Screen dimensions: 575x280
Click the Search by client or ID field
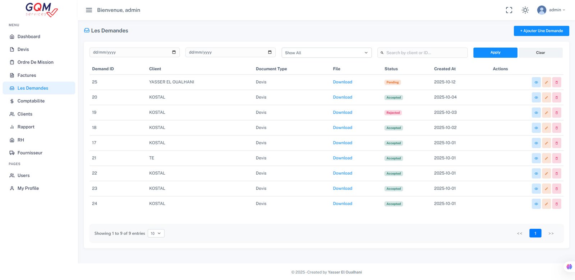click(422, 53)
